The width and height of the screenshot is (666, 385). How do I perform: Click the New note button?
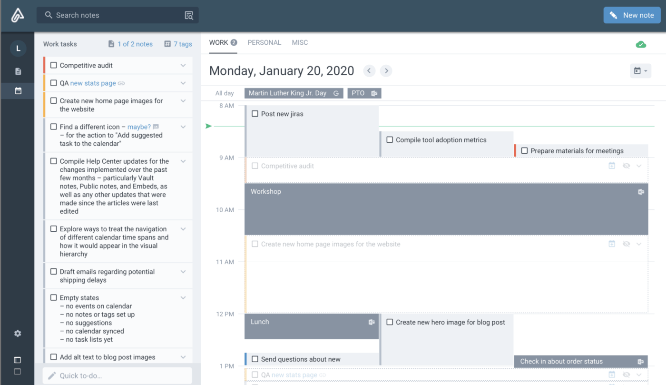632,15
